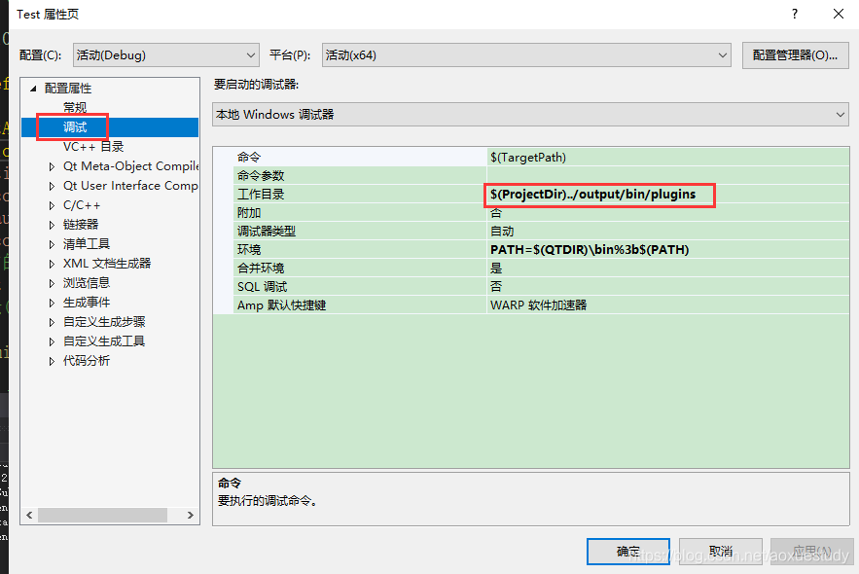
Task: Click the help question mark icon
Action: click(794, 14)
